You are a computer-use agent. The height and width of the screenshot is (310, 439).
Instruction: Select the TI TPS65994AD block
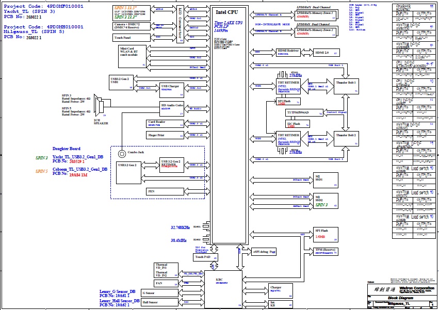[304, 112]
